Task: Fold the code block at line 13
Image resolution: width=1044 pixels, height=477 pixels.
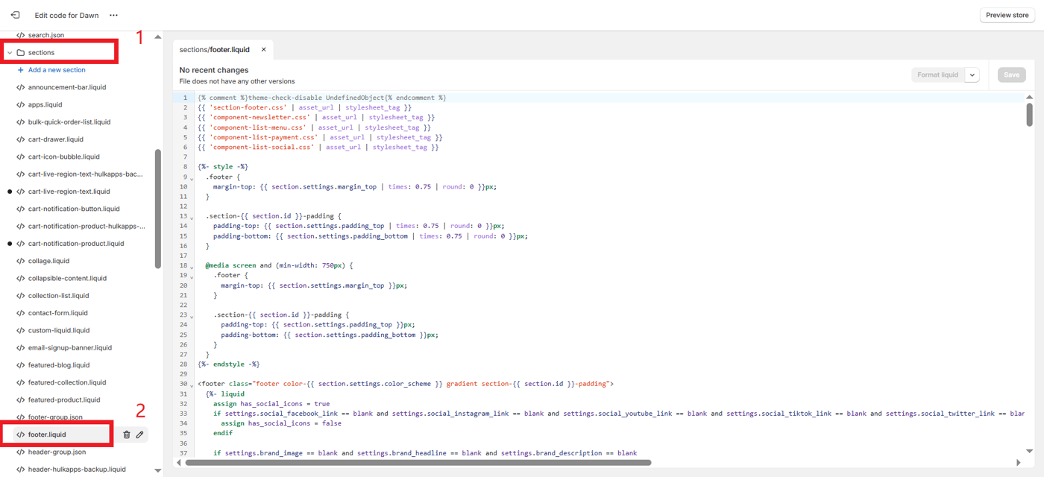Action: [x=192, y=218]
